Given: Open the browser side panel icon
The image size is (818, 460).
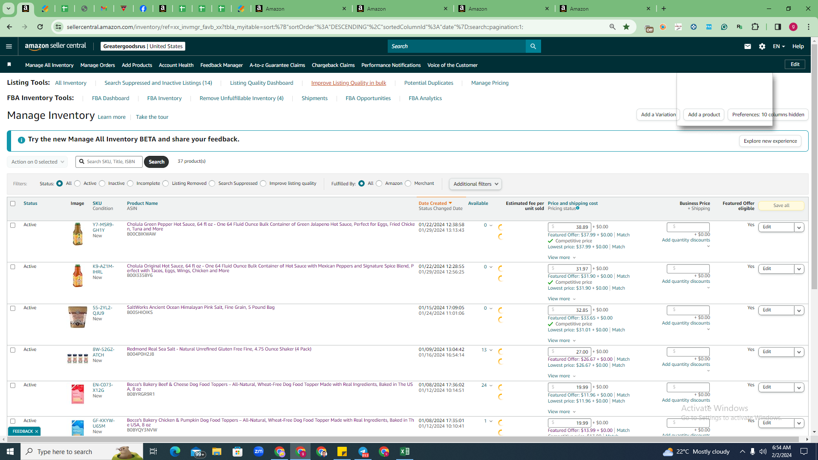Looking at the screenshot, I should [x=778, y=27].
